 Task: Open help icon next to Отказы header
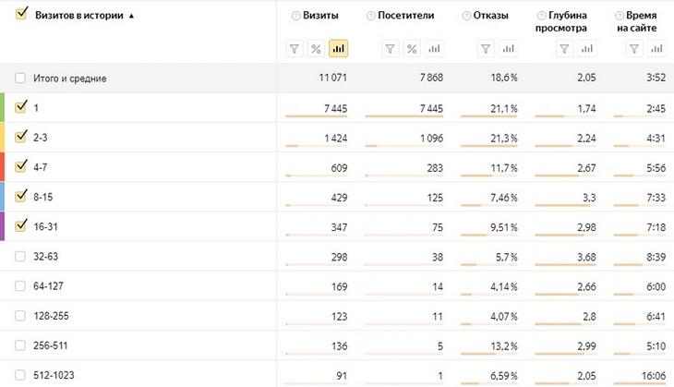pyautogui.click(x=464, y=16)
